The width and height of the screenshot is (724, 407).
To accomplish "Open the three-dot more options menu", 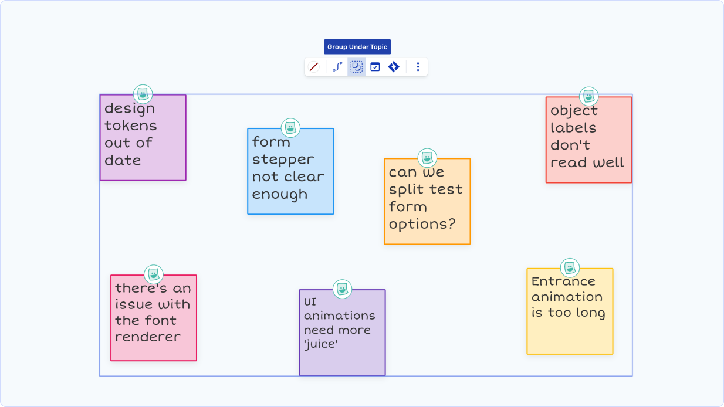I will (418, 67).
